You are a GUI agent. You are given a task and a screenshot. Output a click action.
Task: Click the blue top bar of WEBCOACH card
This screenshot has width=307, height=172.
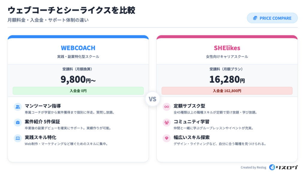click(x=78, y=37)
